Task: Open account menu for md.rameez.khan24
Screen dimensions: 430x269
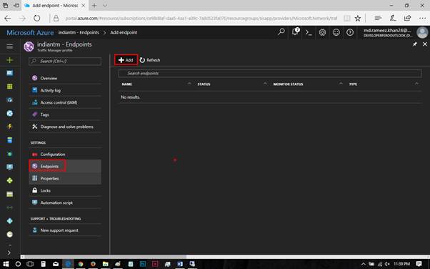Action: point(395,32)
